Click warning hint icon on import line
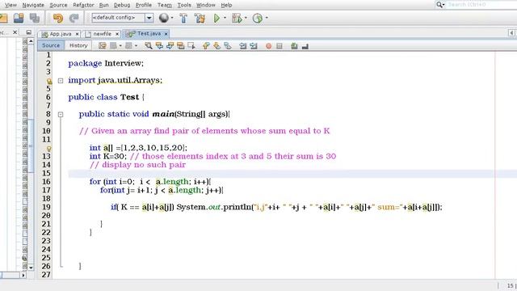Viewport: 517px width, 291px height. click(48, 81)
